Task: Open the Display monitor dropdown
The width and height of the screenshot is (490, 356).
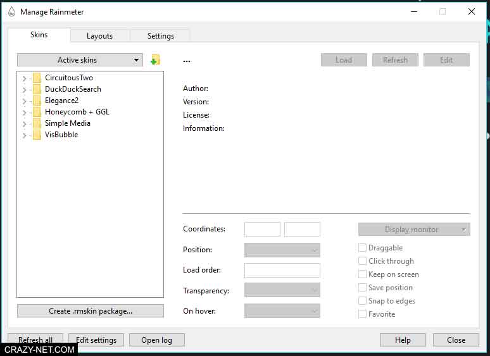Action: (x=414, y=230)
